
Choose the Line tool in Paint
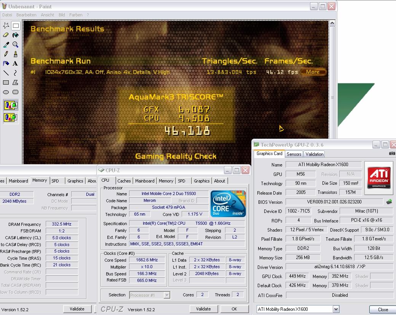pos(6,73)
